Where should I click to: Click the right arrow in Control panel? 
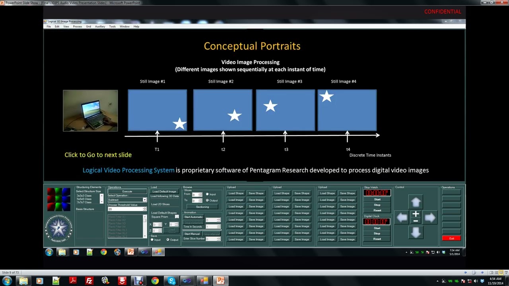tap(430, 217)
